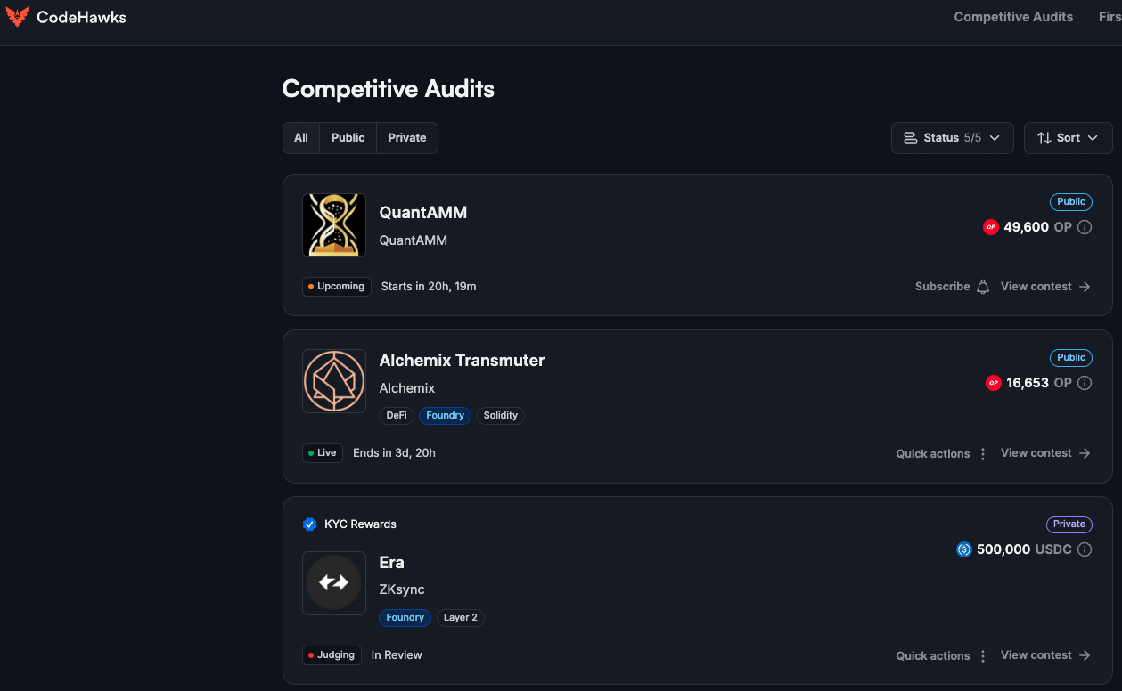View contest link for QuantAMM
The width and height of the screenshot is (1122, 691).
tap(1045, 287)
